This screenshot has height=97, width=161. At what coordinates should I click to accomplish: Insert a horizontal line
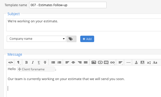pos(128,62)
